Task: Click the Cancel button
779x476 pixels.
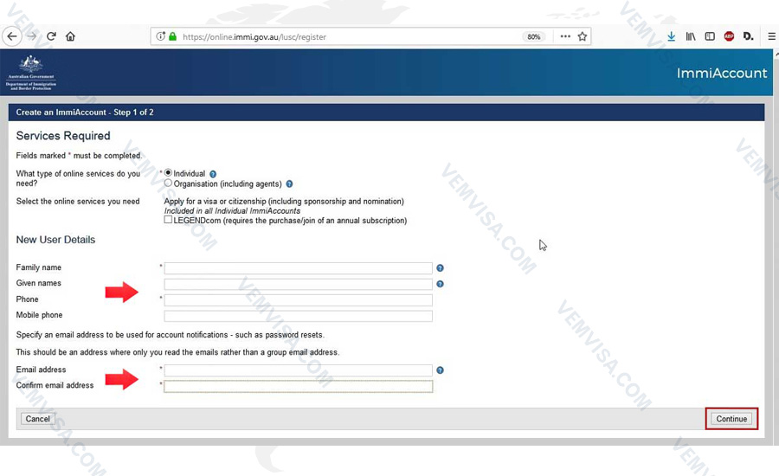Action: 38,419
